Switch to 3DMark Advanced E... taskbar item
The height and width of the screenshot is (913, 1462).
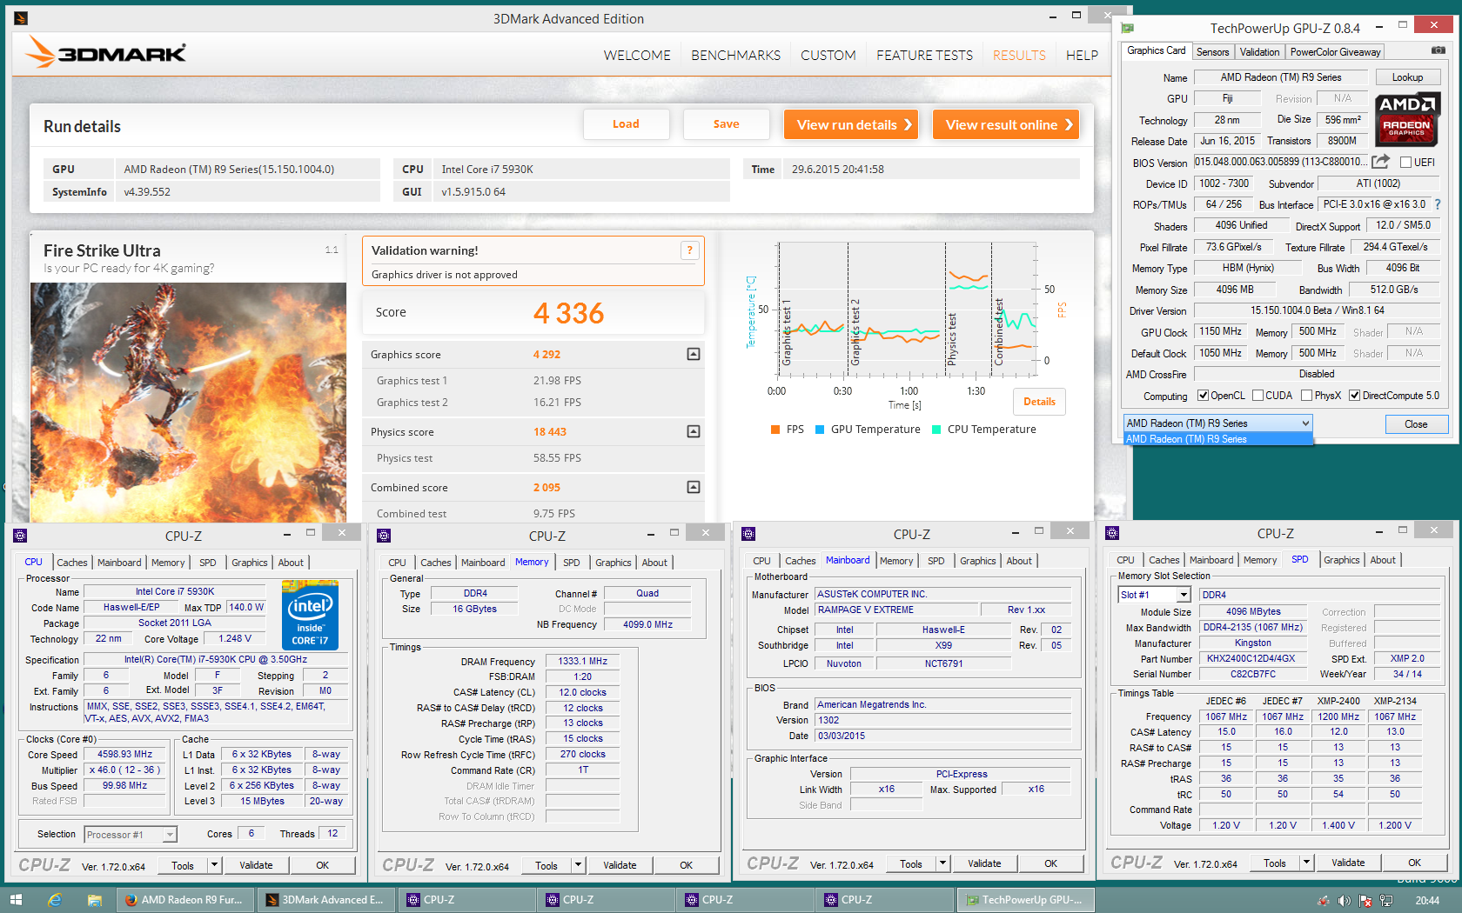click(x=326, y=900)
